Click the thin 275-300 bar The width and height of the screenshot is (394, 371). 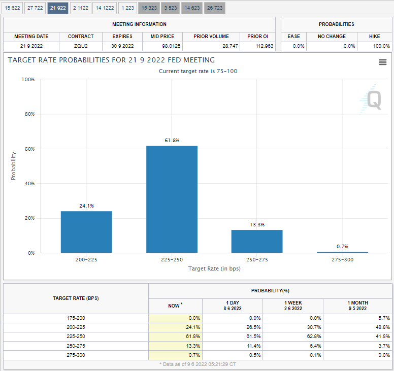tap(343, 252)
